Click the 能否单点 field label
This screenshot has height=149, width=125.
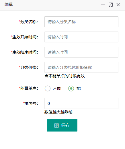point(28,88)
